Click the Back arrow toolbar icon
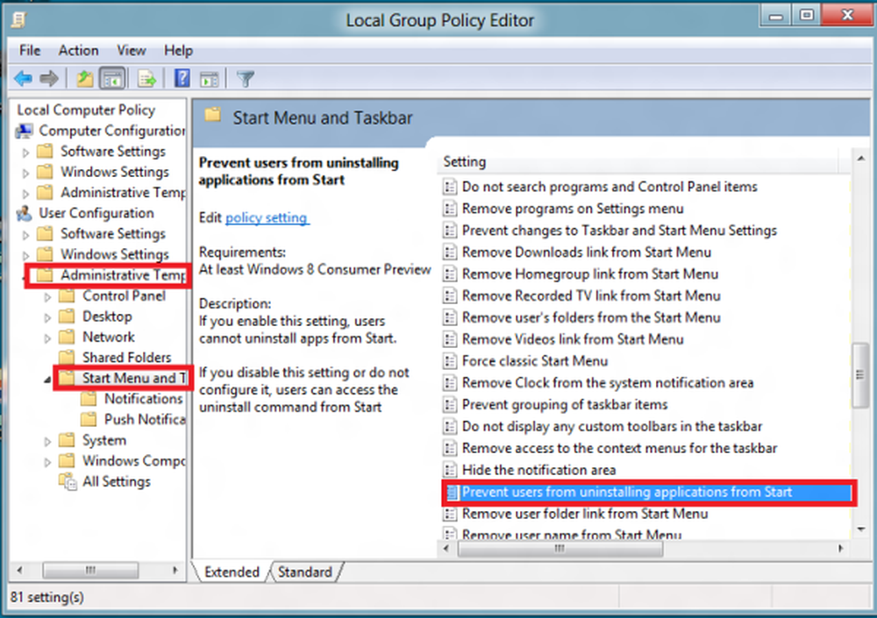This screenshot has height=618, width=877. coord(23,79)
